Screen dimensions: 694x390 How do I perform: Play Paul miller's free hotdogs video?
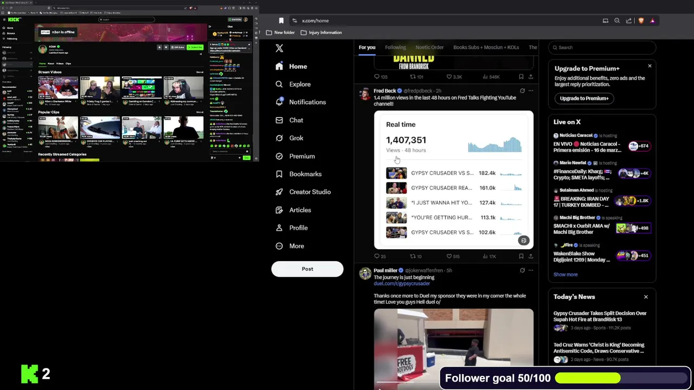pyautogui.click(x=454, y=349)
